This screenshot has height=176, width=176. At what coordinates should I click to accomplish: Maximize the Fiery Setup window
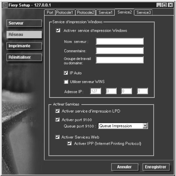165,5
